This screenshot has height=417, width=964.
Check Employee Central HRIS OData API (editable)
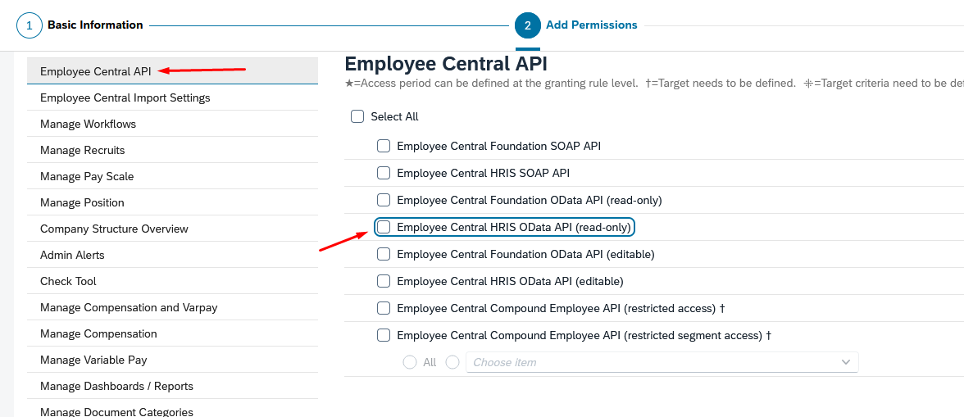(384, 281)
